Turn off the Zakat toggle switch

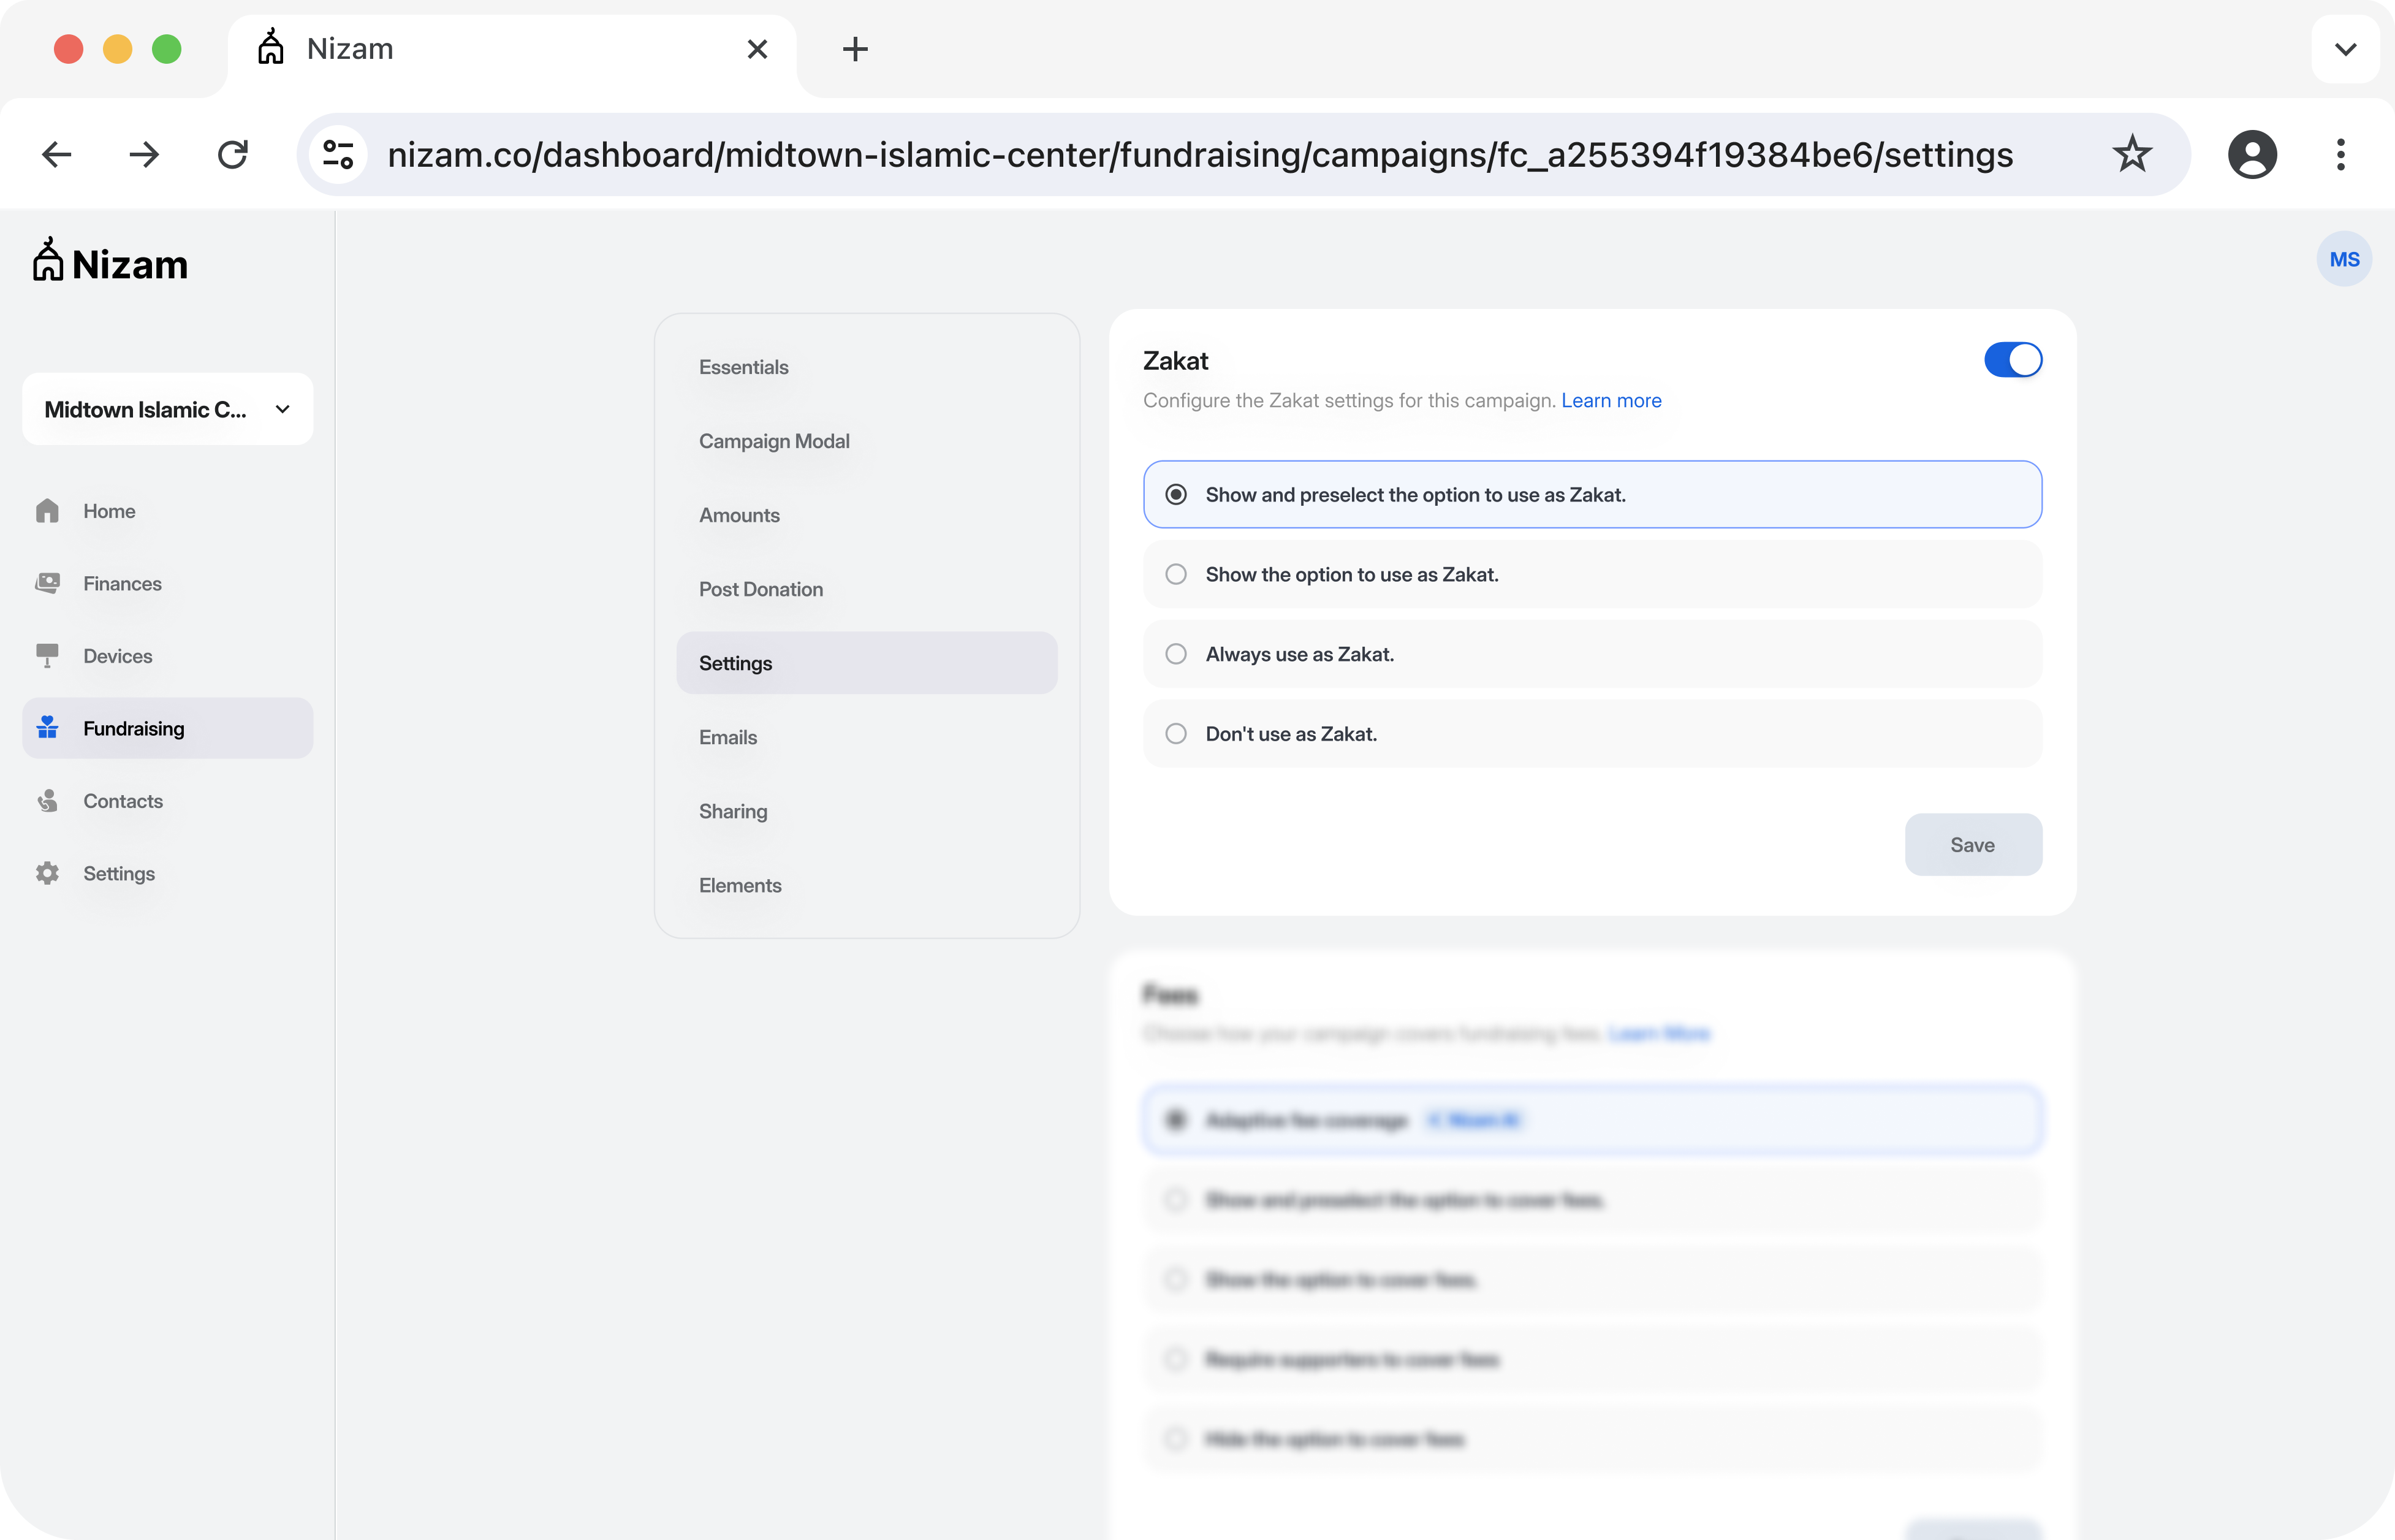click(x=2012, y=360)
